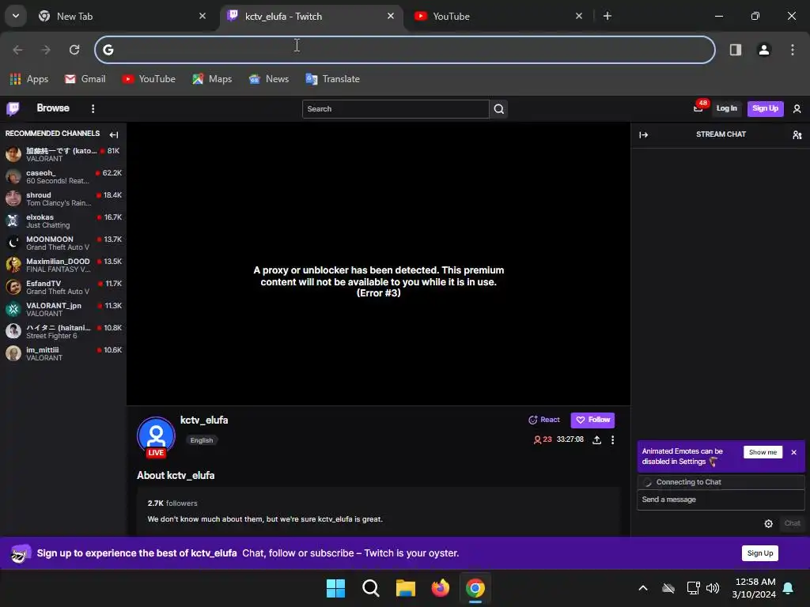Click the kctv_elufa live avatar

pyautogui.click(x=156, y=436)
